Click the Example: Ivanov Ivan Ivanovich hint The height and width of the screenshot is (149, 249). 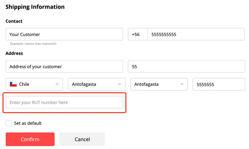33,44
